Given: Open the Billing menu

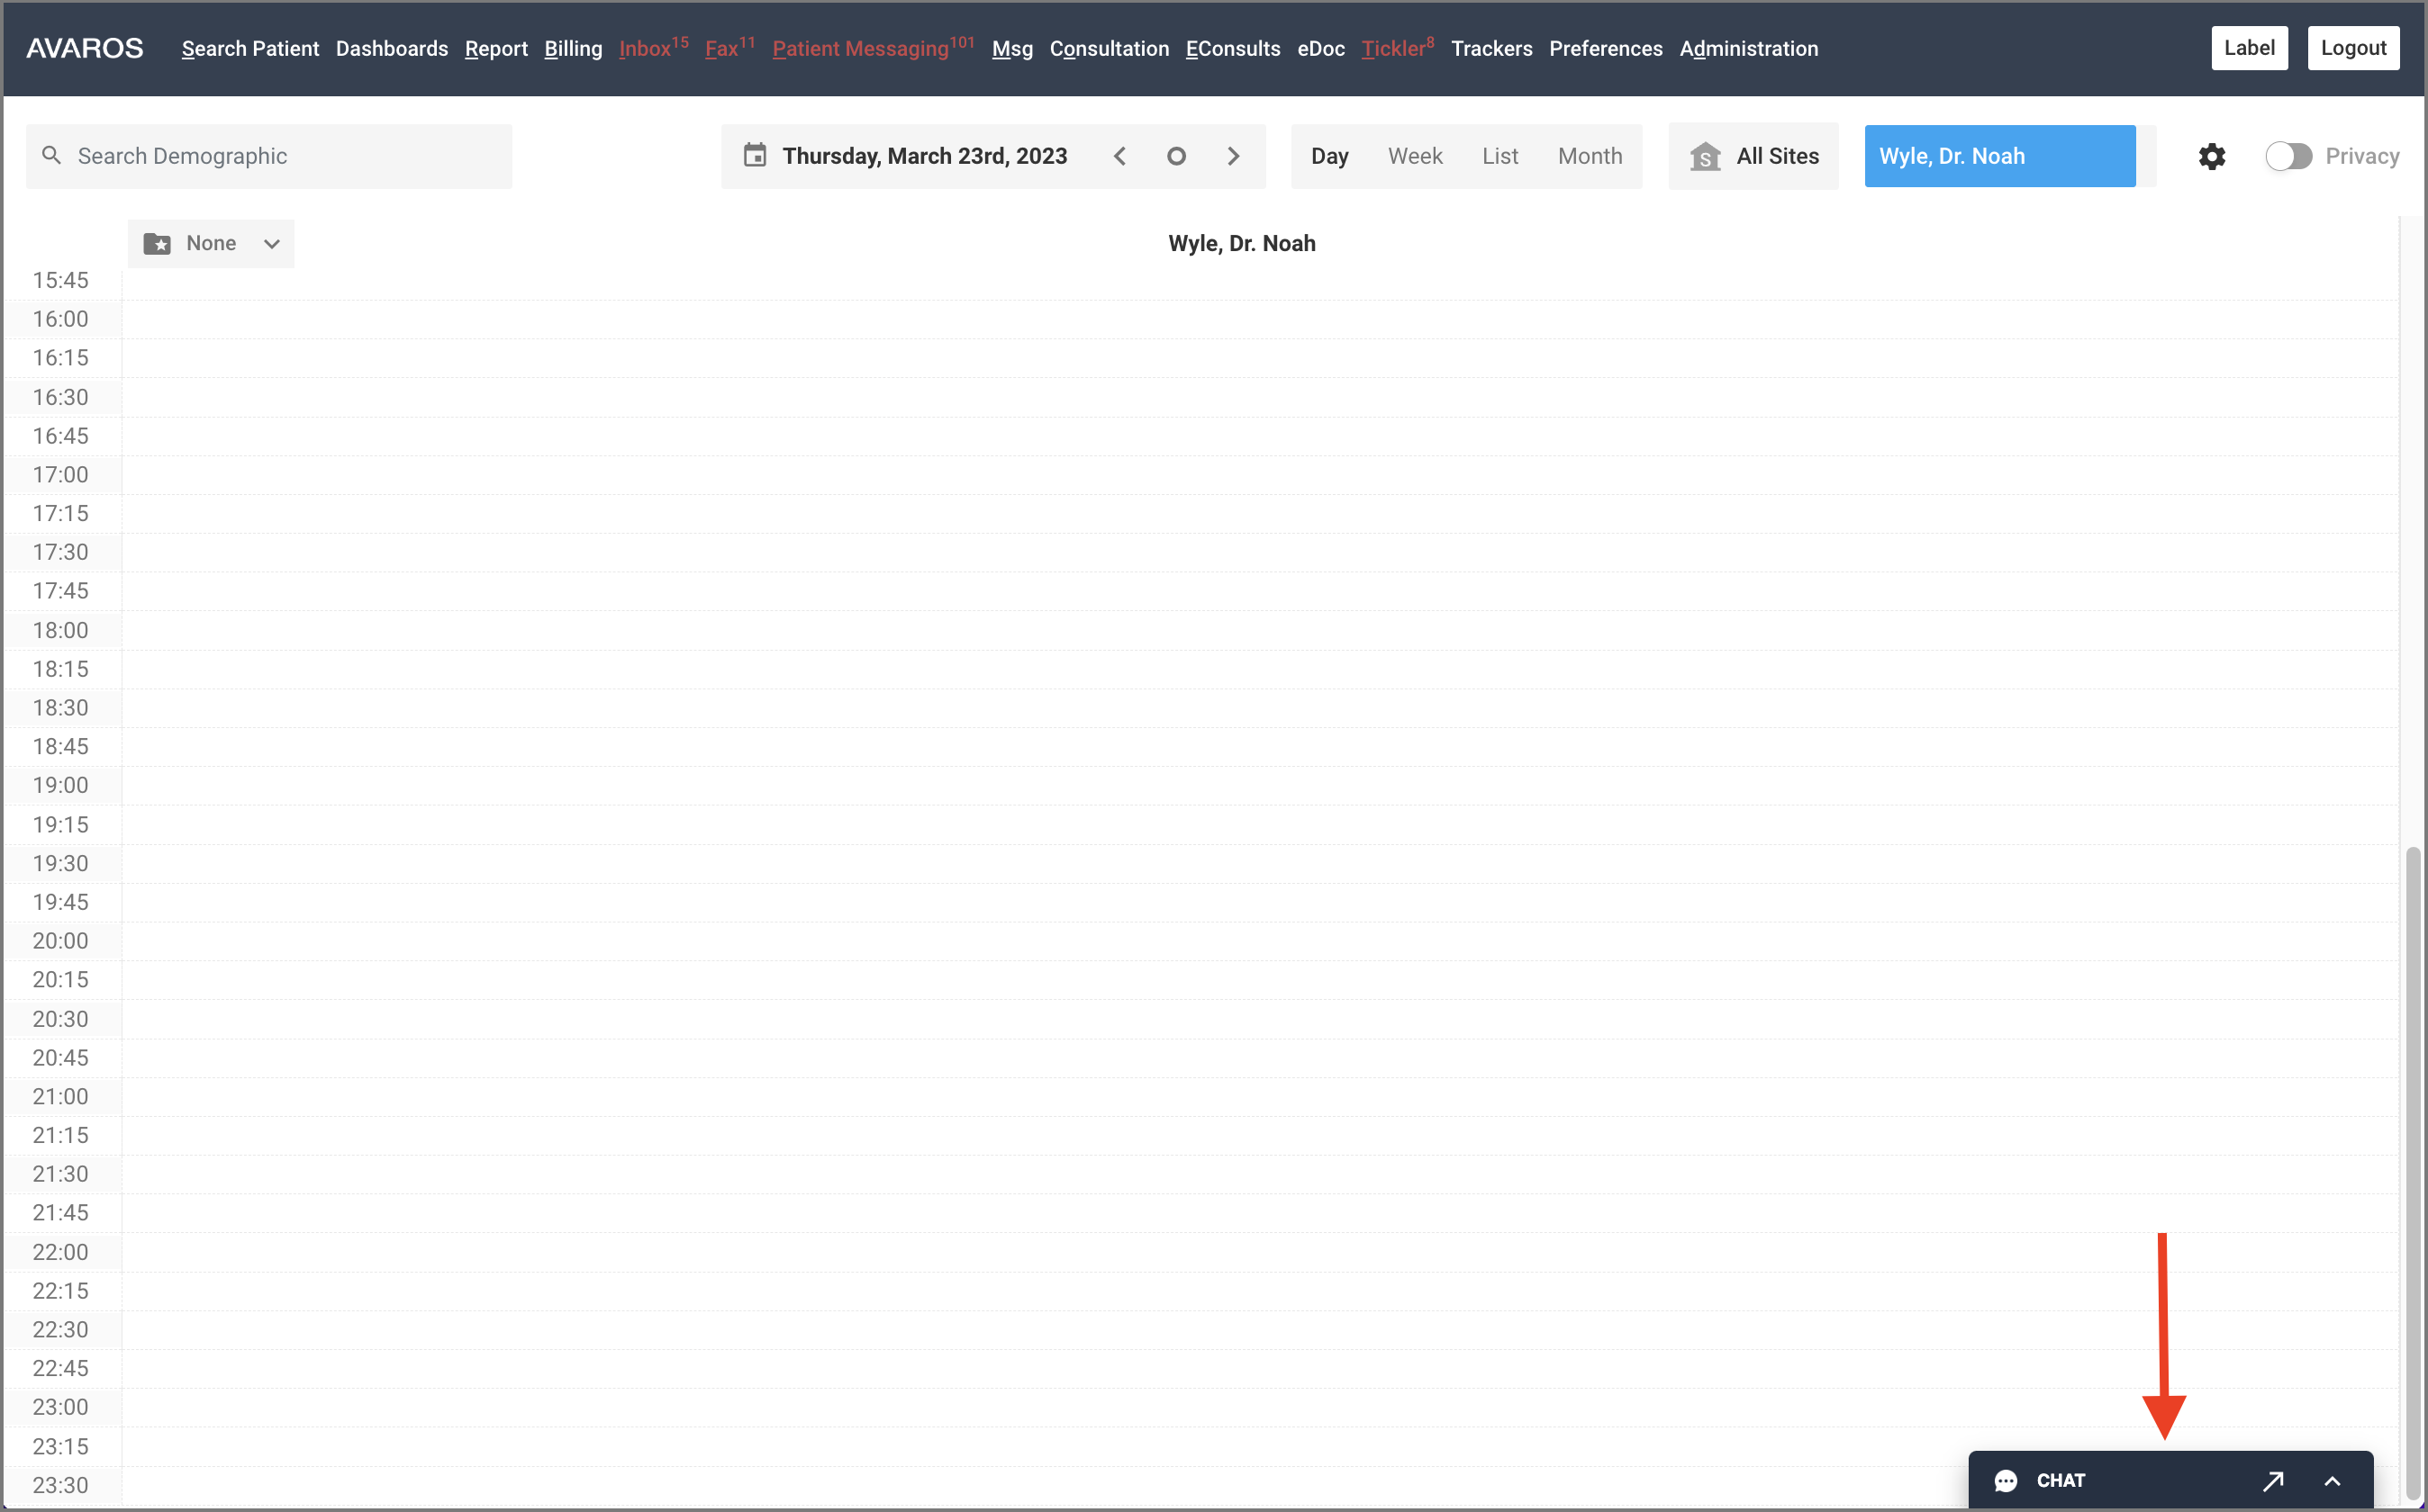Looking at the screenshot, I should [574, 48].
